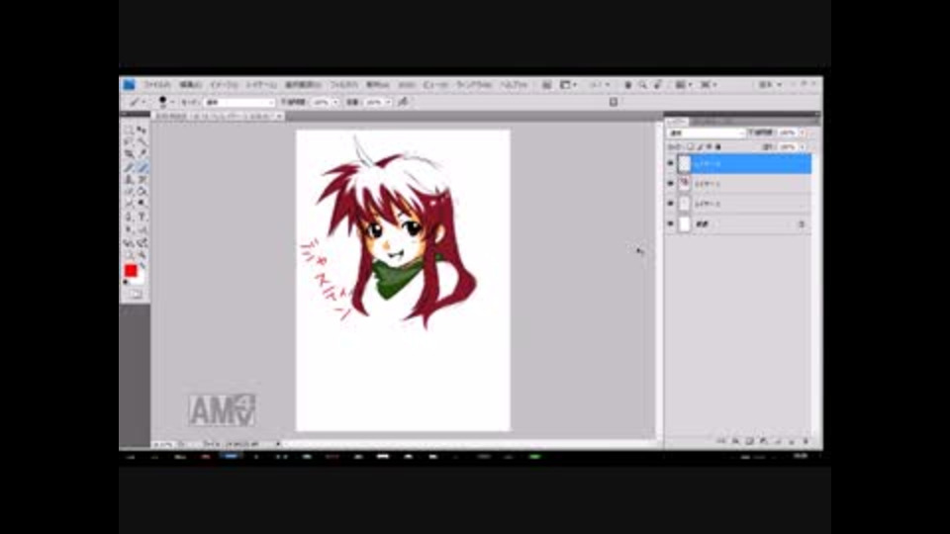
Task: Select the Path Selection tool
Action: tap(129, 229)
